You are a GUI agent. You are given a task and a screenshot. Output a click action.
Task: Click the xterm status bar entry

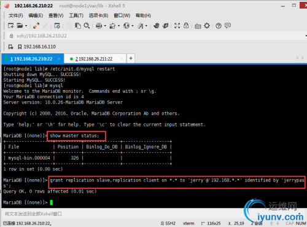click(x=188, y=223)
